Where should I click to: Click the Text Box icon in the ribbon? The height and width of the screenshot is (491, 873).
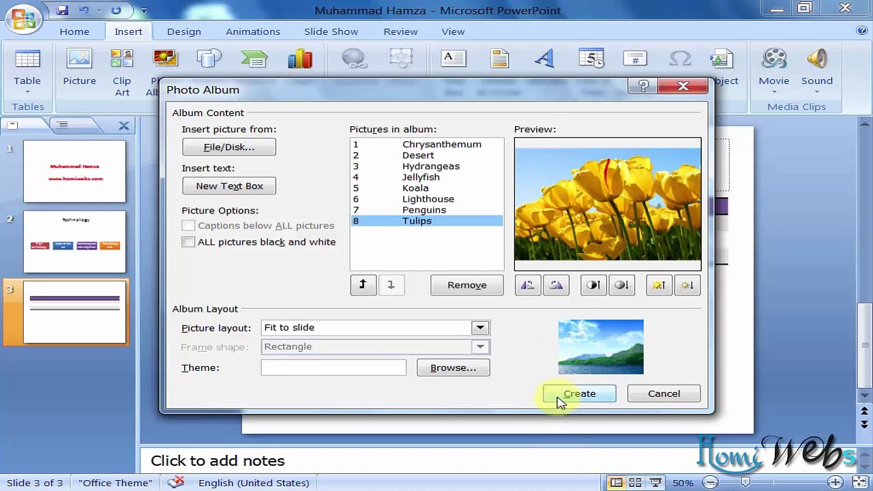(454, 60)
